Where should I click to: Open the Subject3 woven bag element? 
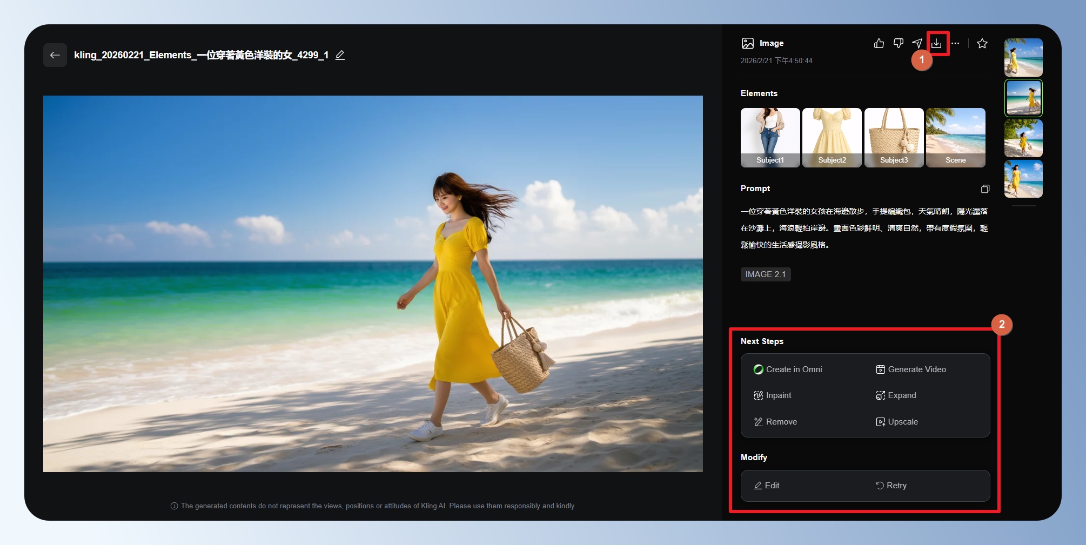tap(894, 137)
